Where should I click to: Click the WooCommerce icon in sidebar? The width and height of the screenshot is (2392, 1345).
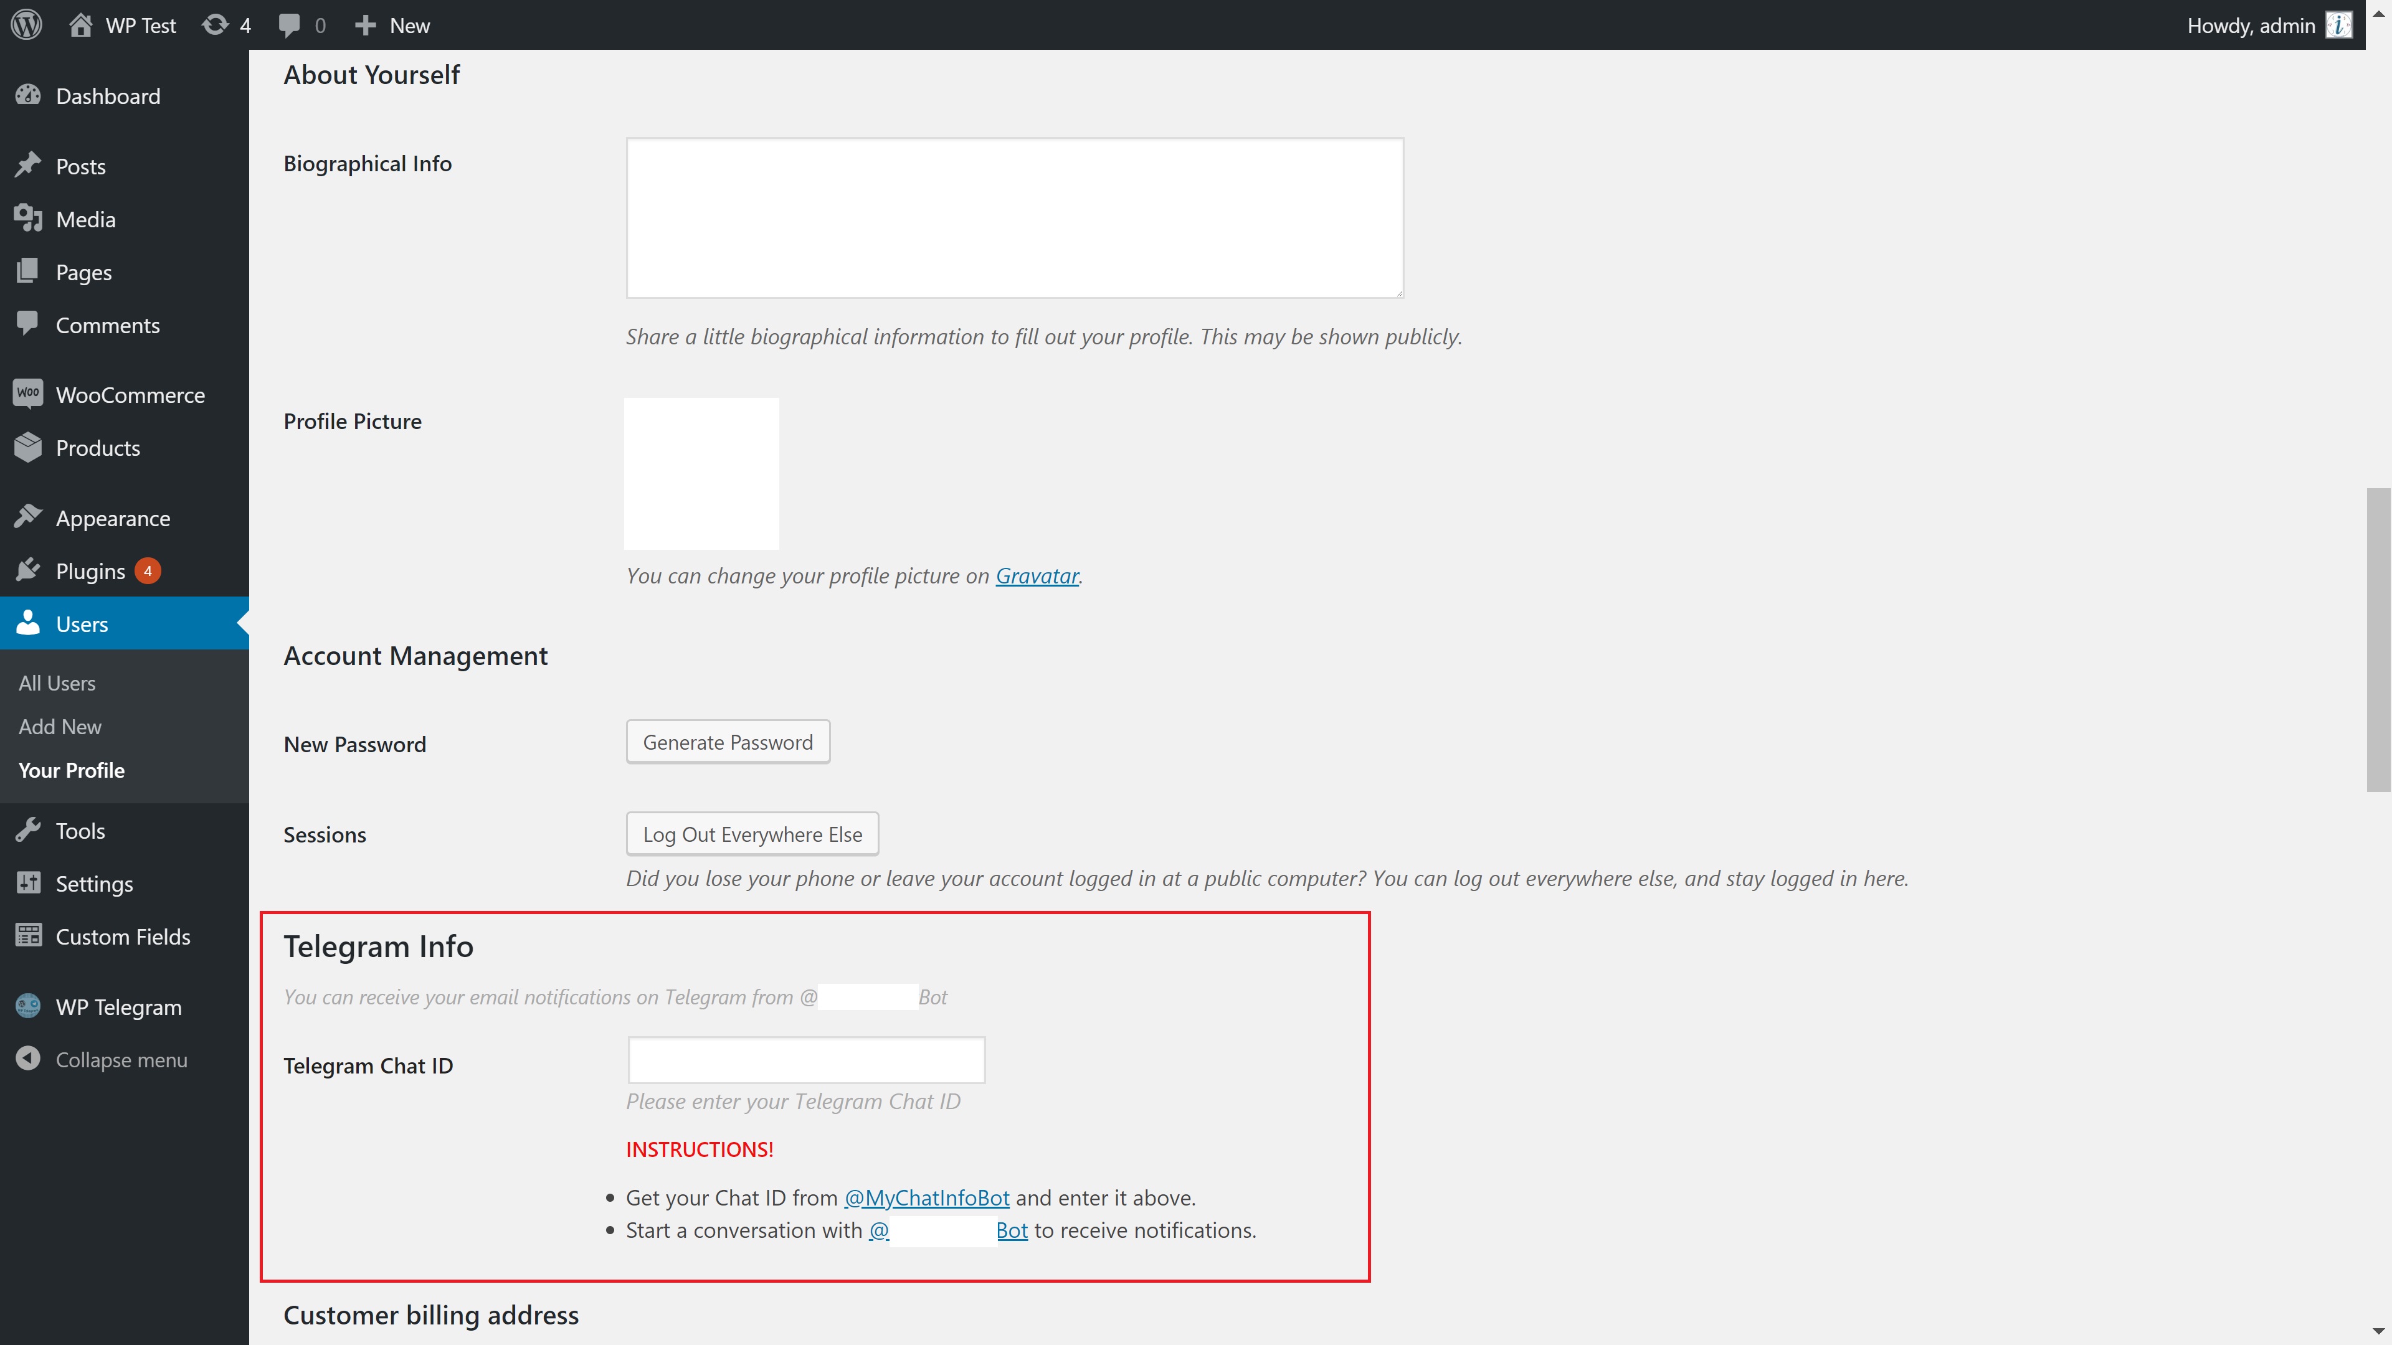tap(28, 394)
